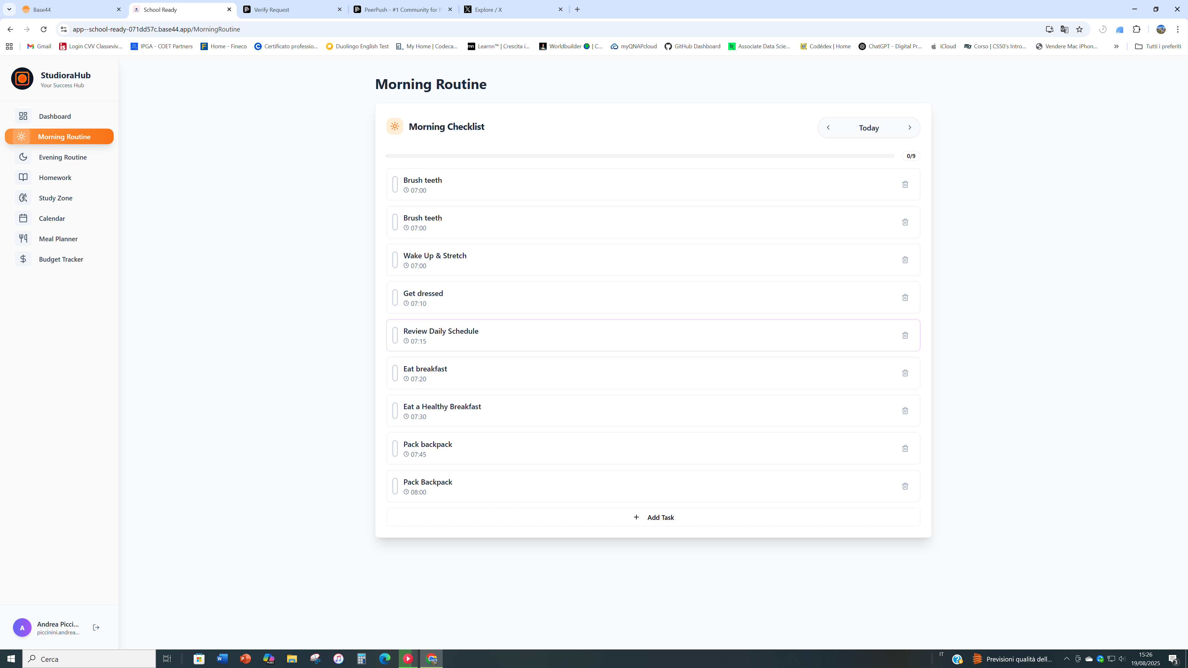
Task: Open the bookmarks apps grid icon
Action: point(9,47)
